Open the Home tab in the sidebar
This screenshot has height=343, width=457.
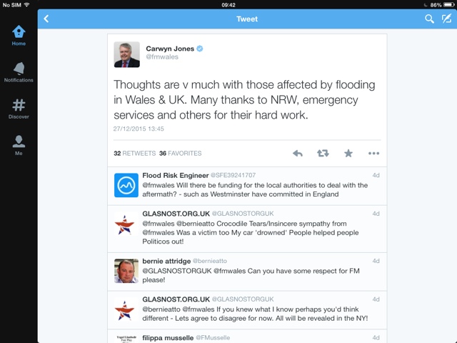(19, 35)
